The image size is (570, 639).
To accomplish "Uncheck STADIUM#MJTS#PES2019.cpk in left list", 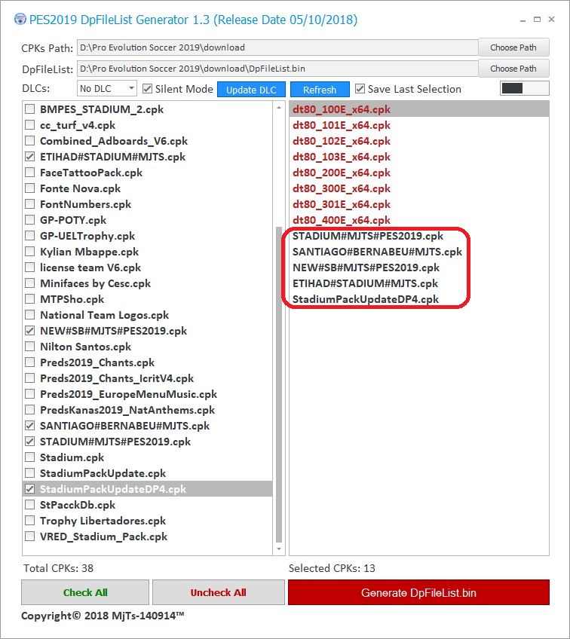I will point(29,442).
